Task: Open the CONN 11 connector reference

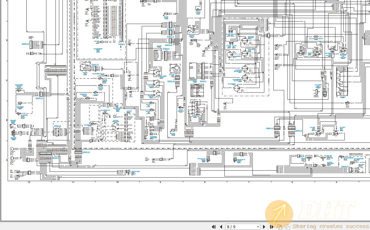Action: [57, 126]
